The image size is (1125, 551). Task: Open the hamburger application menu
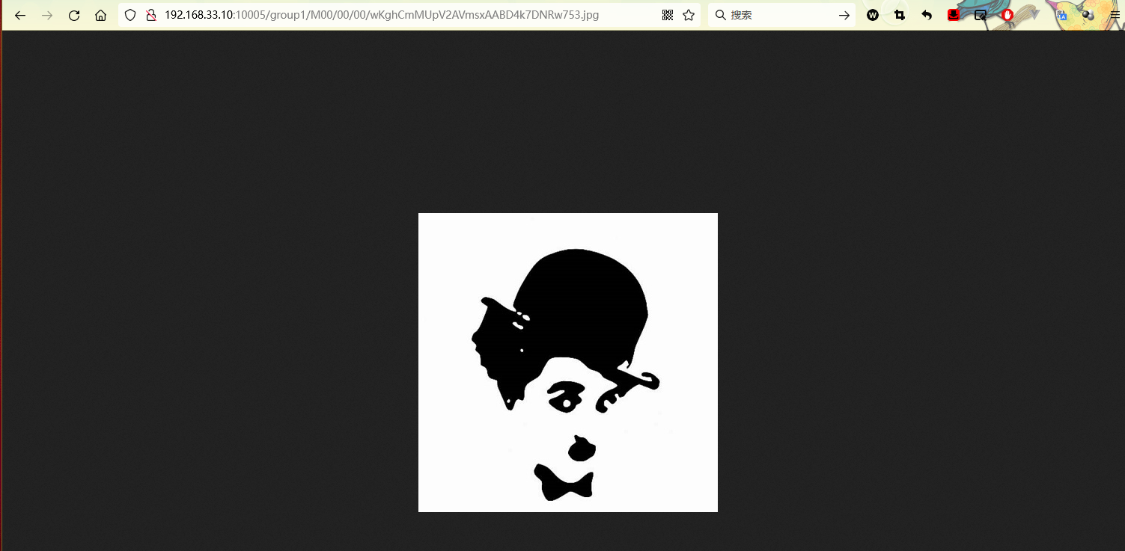tap(1115, 15)
